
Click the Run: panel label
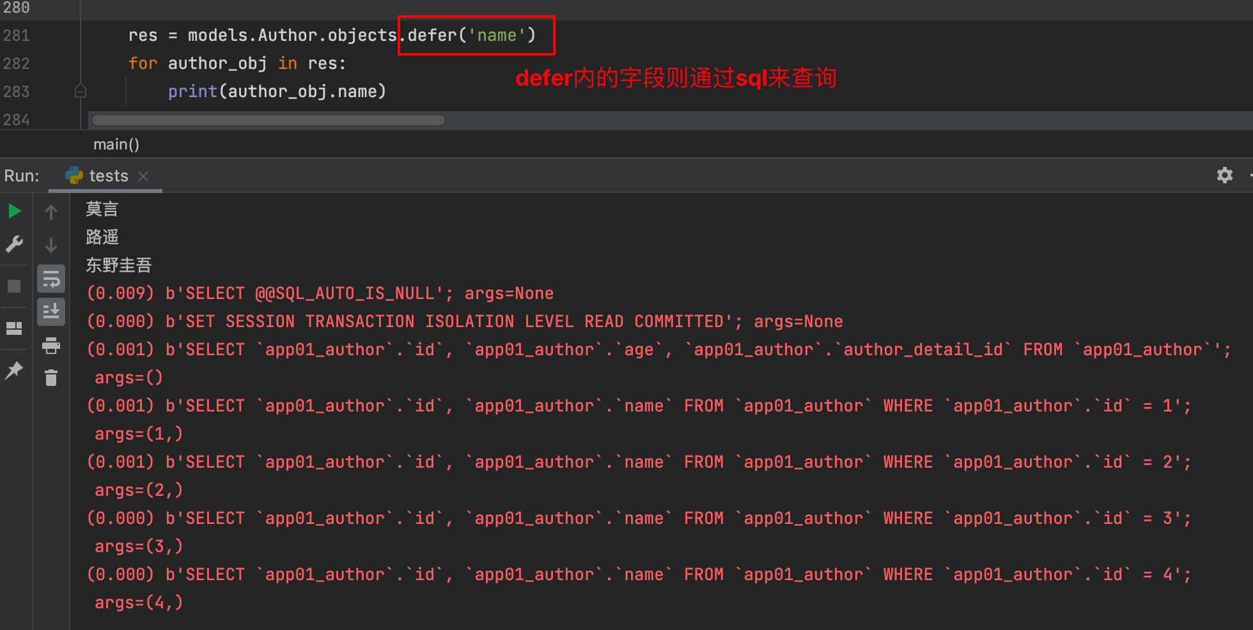[22, 176]
